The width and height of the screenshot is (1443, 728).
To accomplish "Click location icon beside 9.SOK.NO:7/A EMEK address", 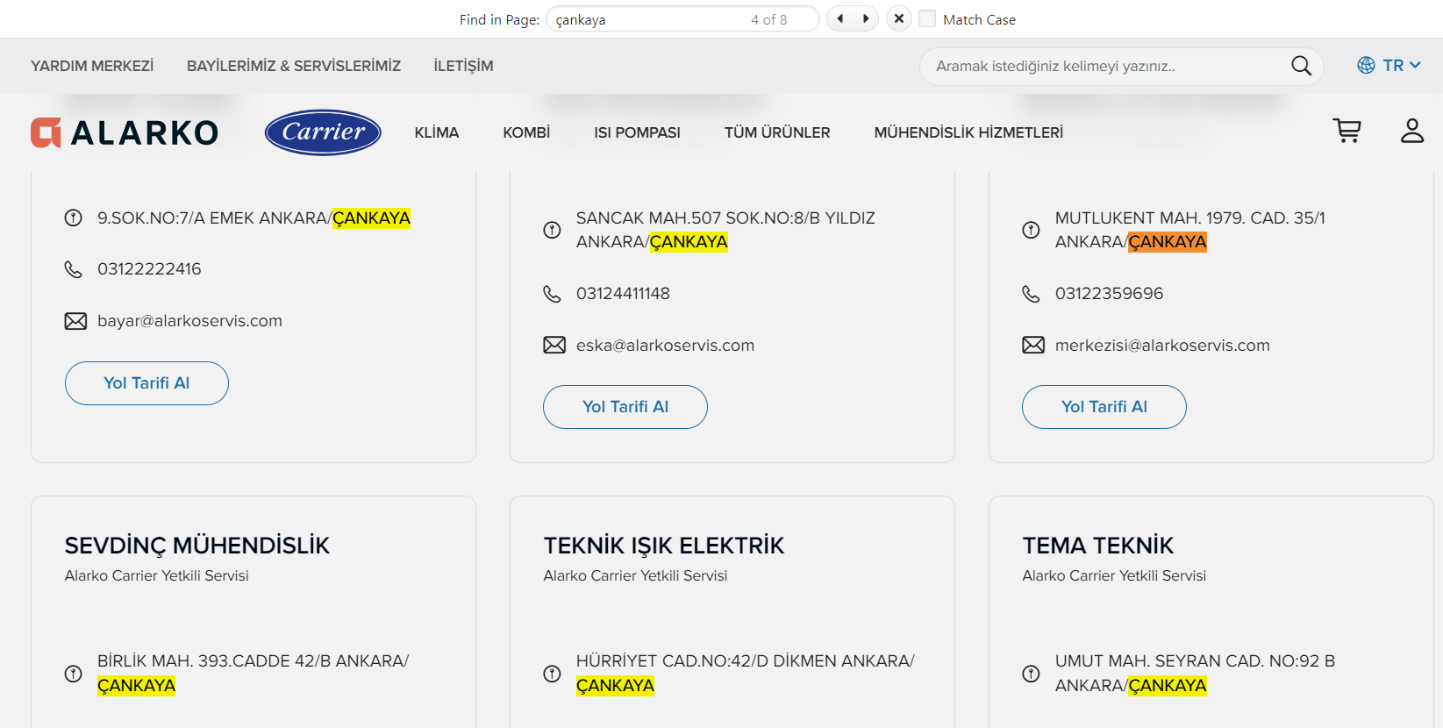I will (74, 218).
